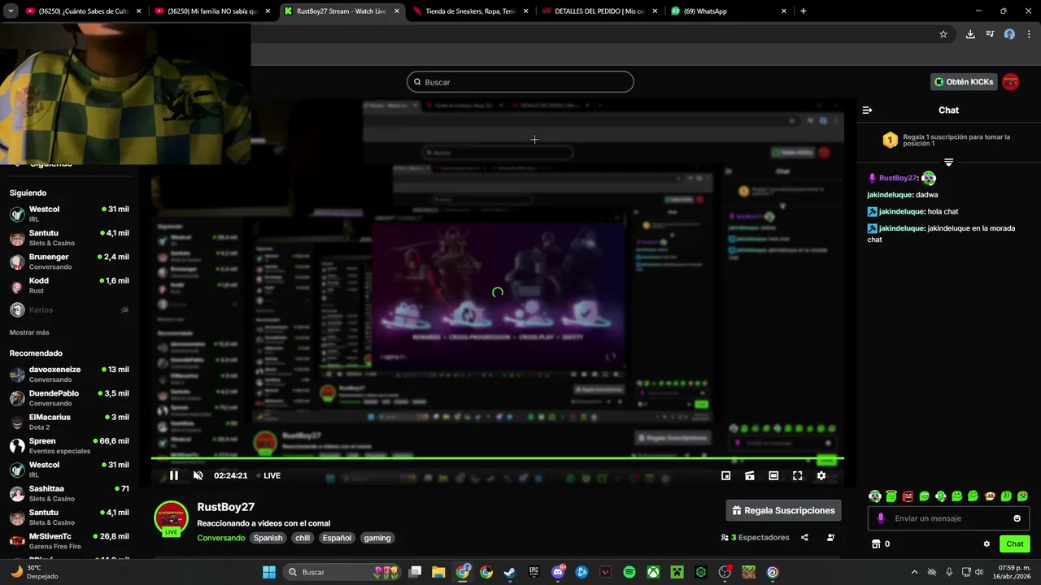The image size is (1041, 585).
Task: Open Kodd channel in sidebar
Action: pyautogui.click(x=69, y=285)
